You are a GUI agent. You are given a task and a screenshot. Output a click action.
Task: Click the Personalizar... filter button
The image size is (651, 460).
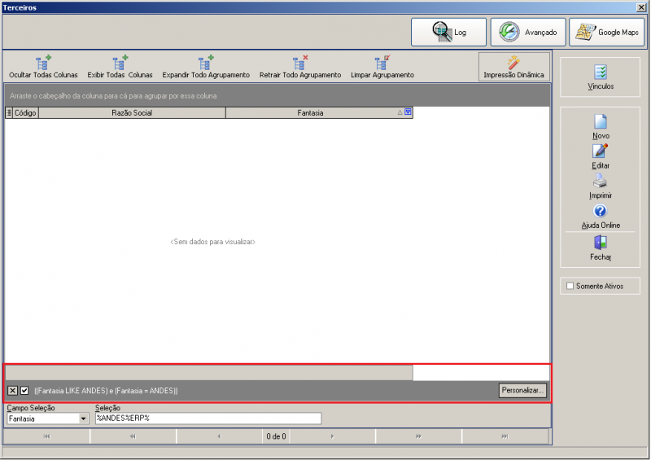[x=522, y=391]
